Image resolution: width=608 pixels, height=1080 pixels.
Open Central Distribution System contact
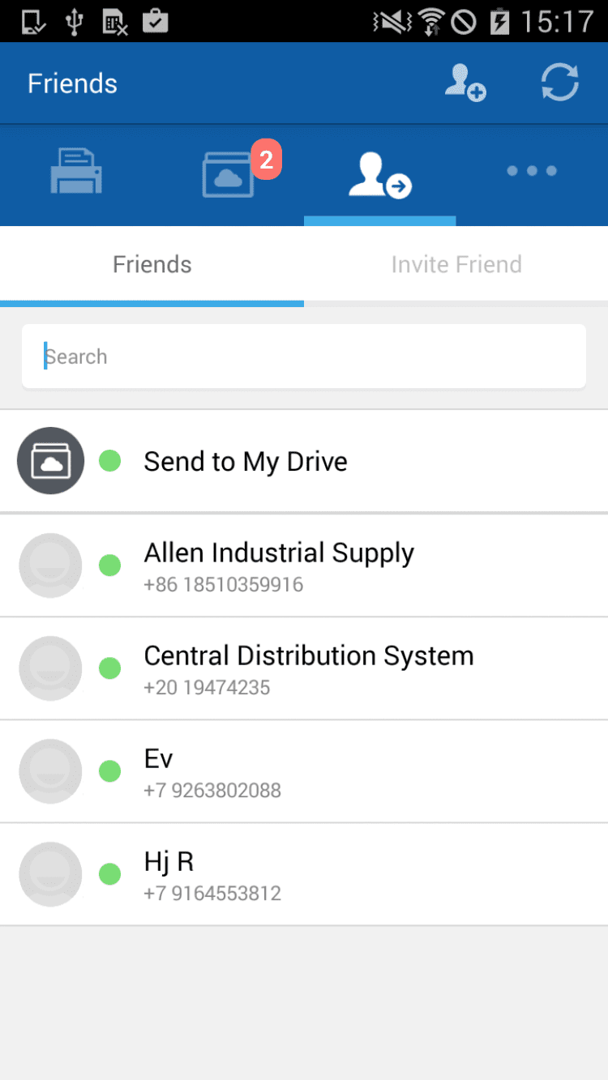coord(308,668)
